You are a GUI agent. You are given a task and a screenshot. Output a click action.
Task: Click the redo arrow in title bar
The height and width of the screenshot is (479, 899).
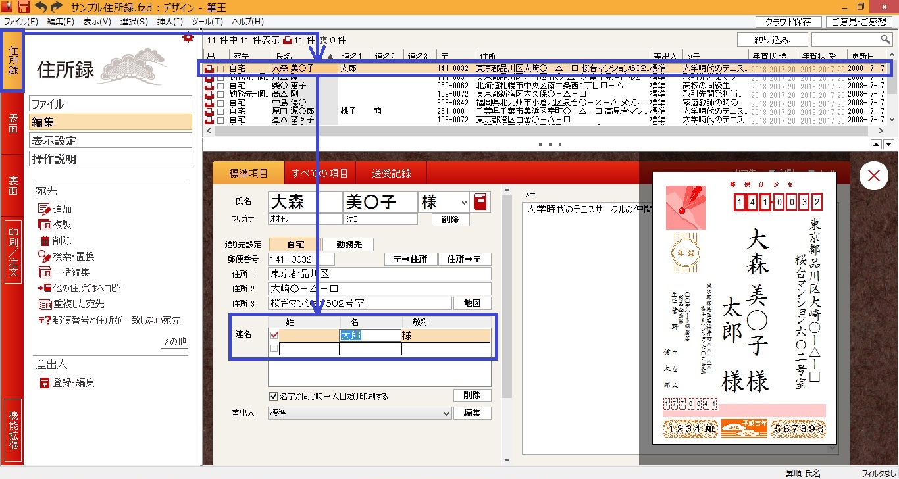[57, 7]
